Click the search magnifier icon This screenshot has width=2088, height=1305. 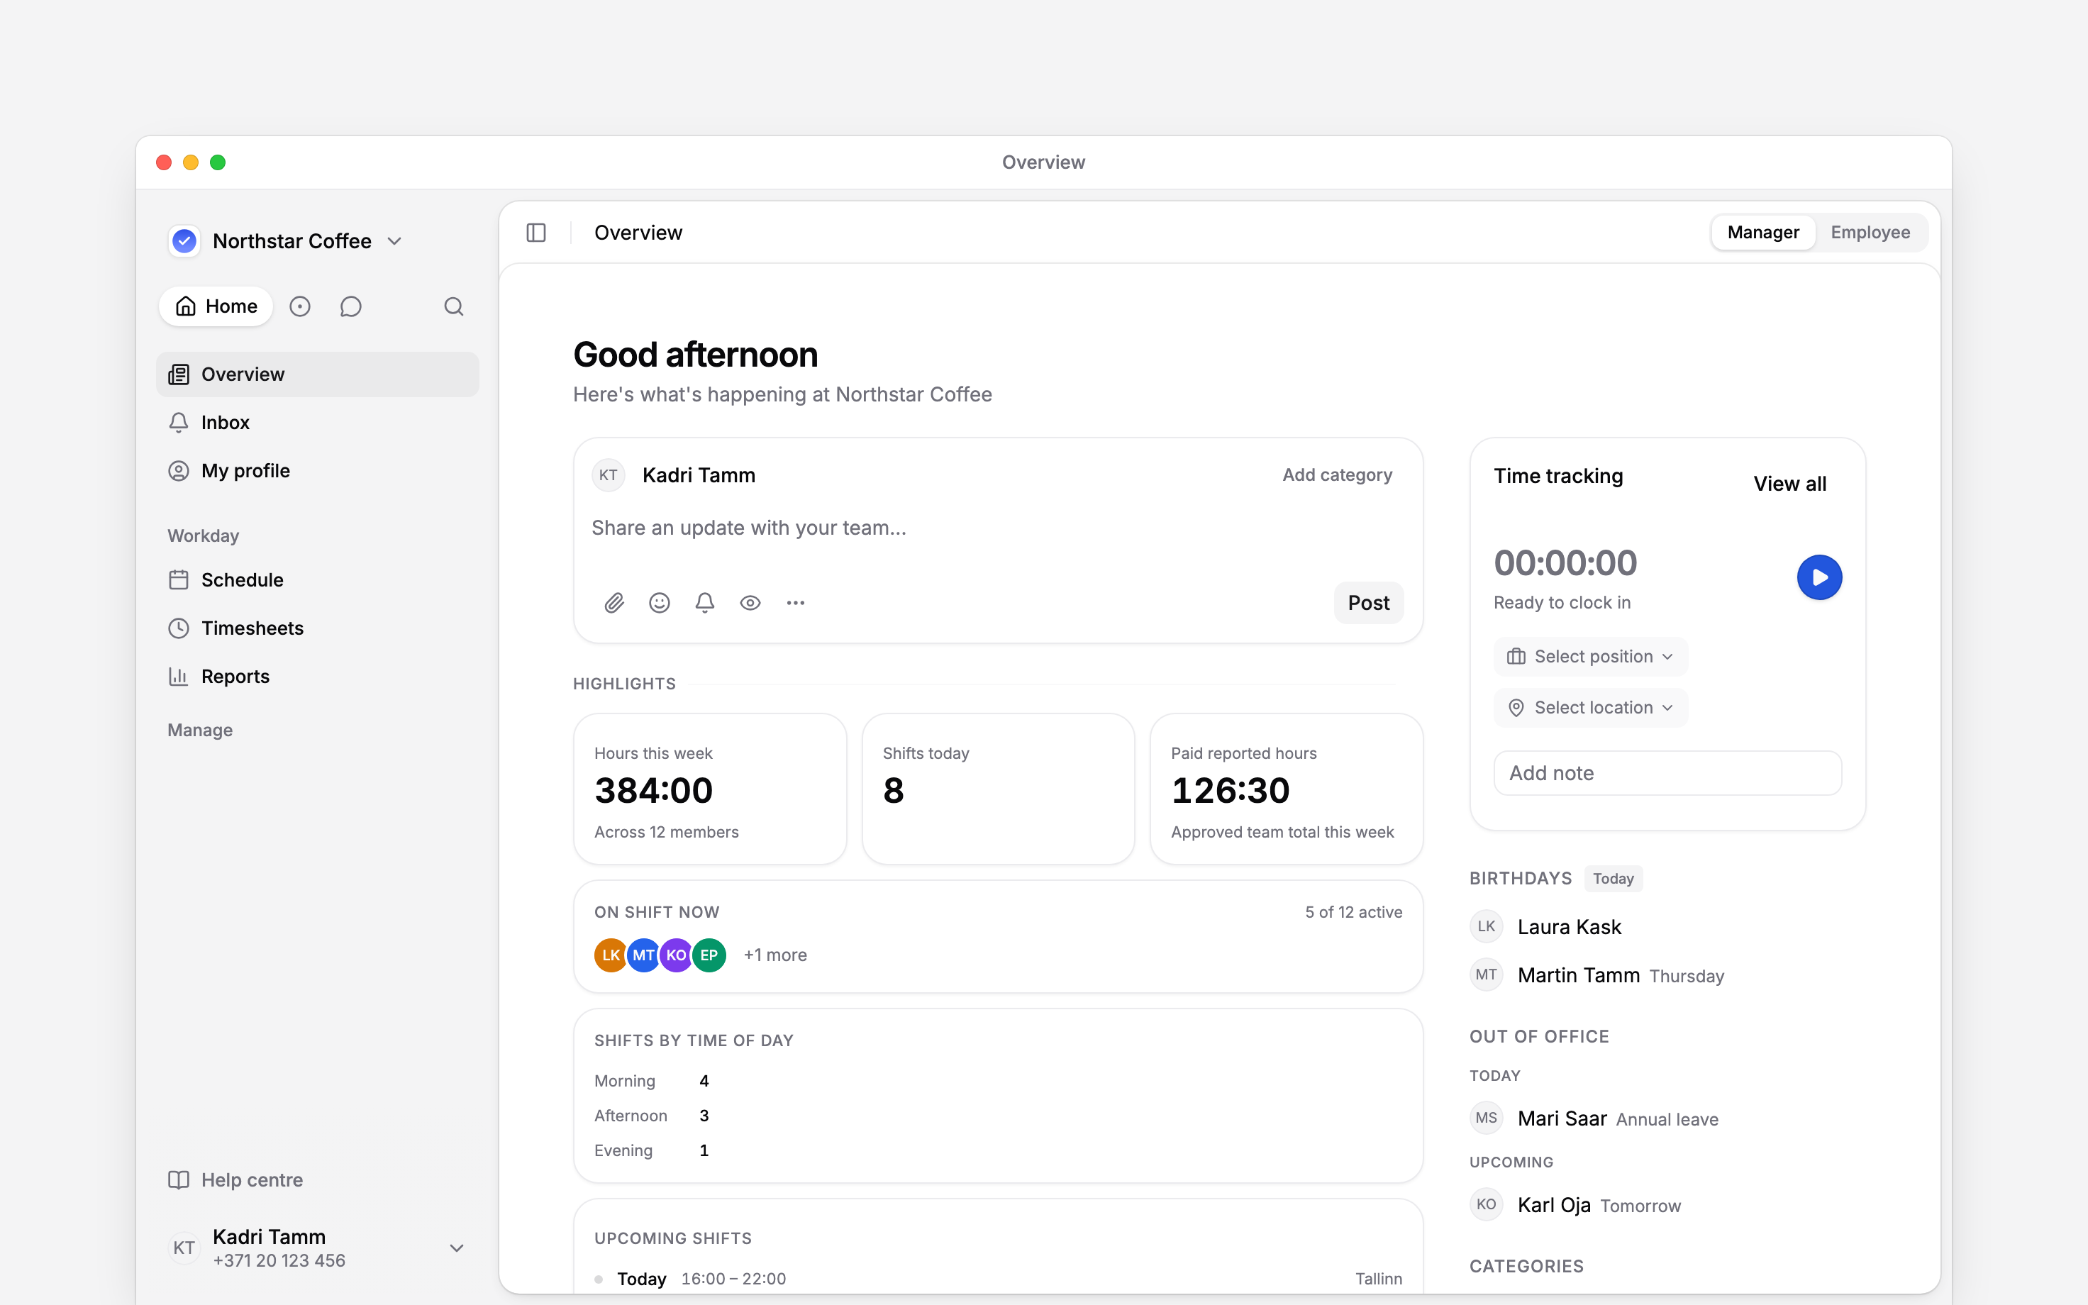click(454, 306)
